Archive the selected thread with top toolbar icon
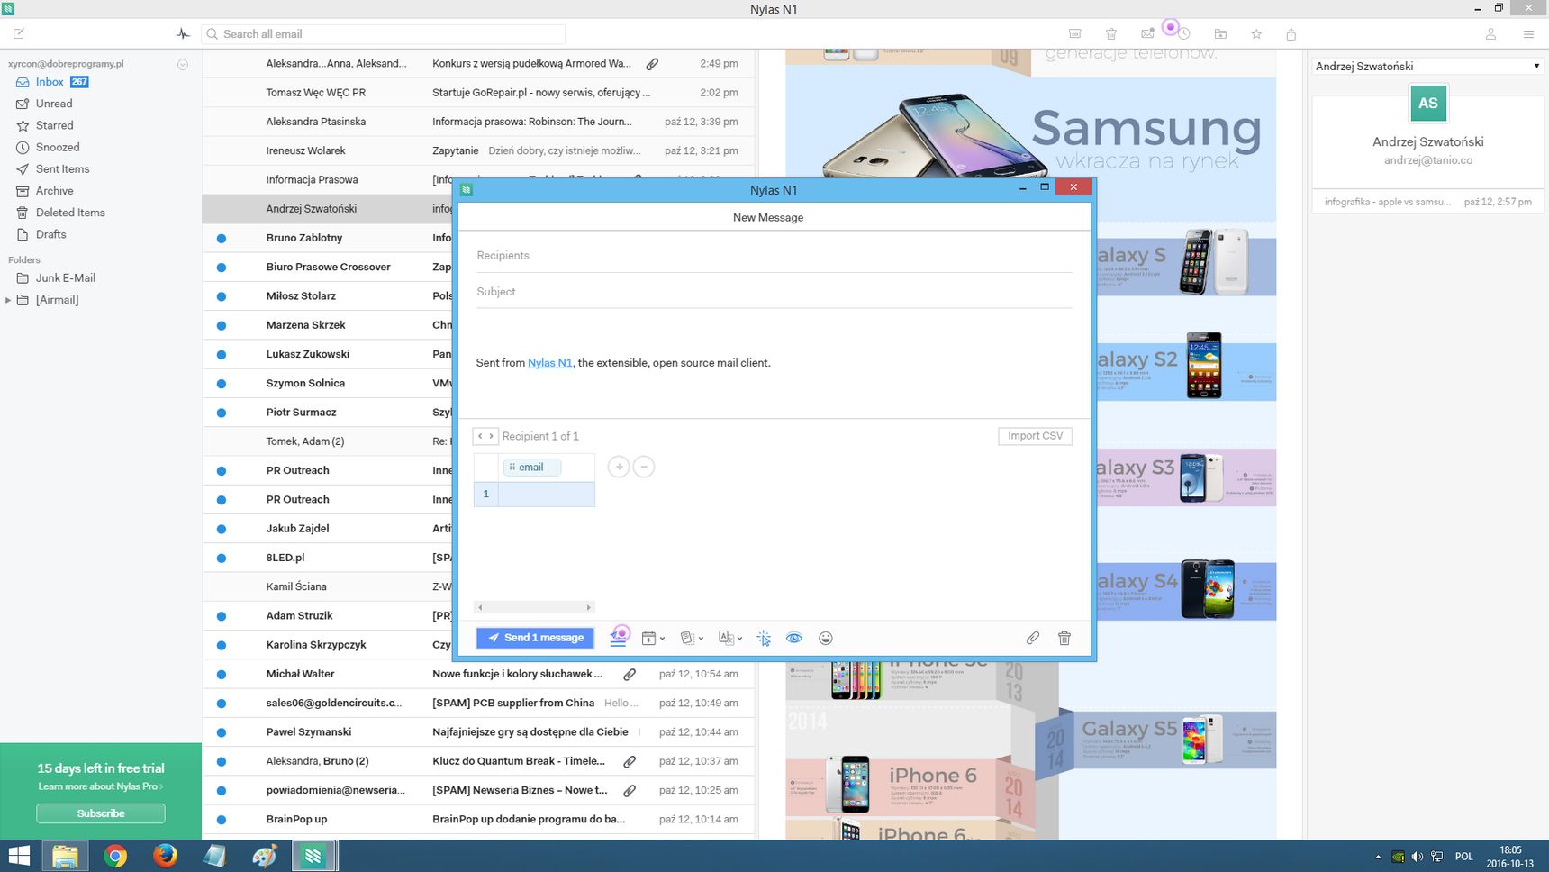Image resolution: width=1549 pixels, height=872 pixels. click(1074, 34)
